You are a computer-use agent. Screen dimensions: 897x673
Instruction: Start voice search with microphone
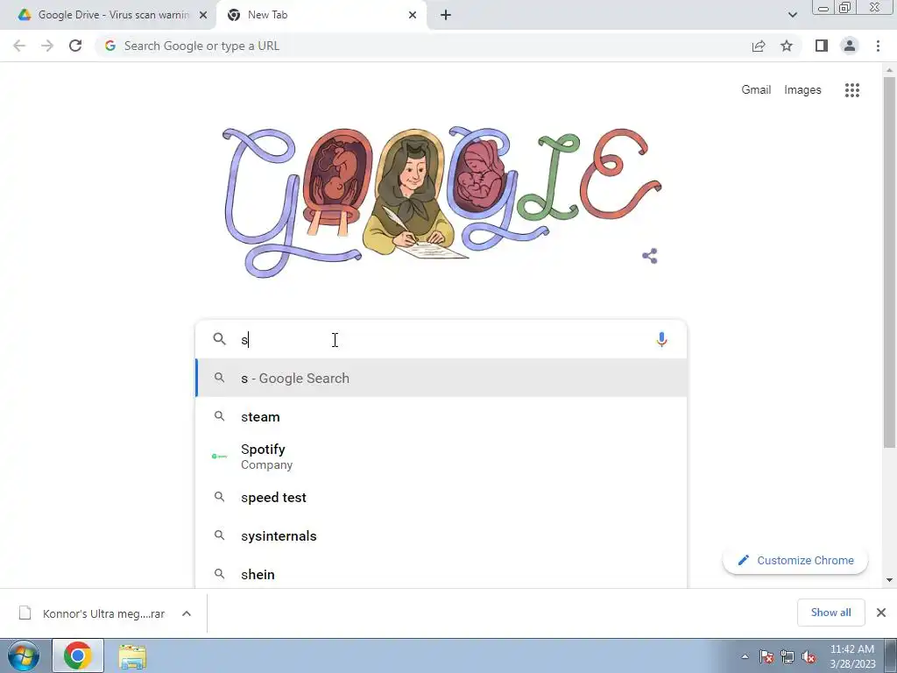tap(661, 339)
